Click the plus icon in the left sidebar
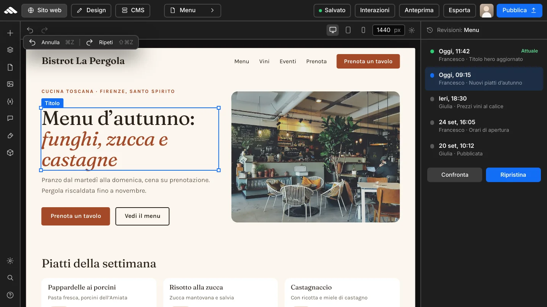Viewport: 547px width, 307px height. [10, 33]
